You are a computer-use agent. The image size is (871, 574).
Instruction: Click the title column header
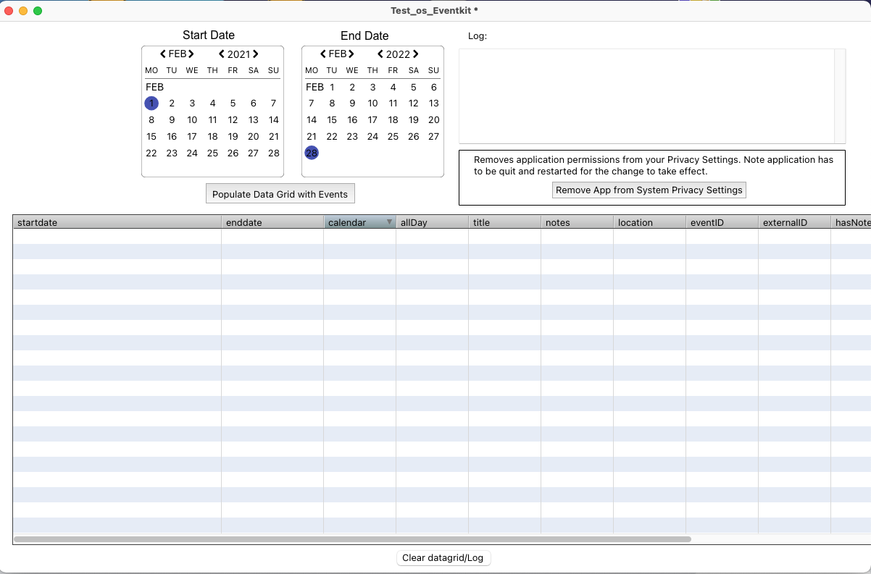[504, 222]
